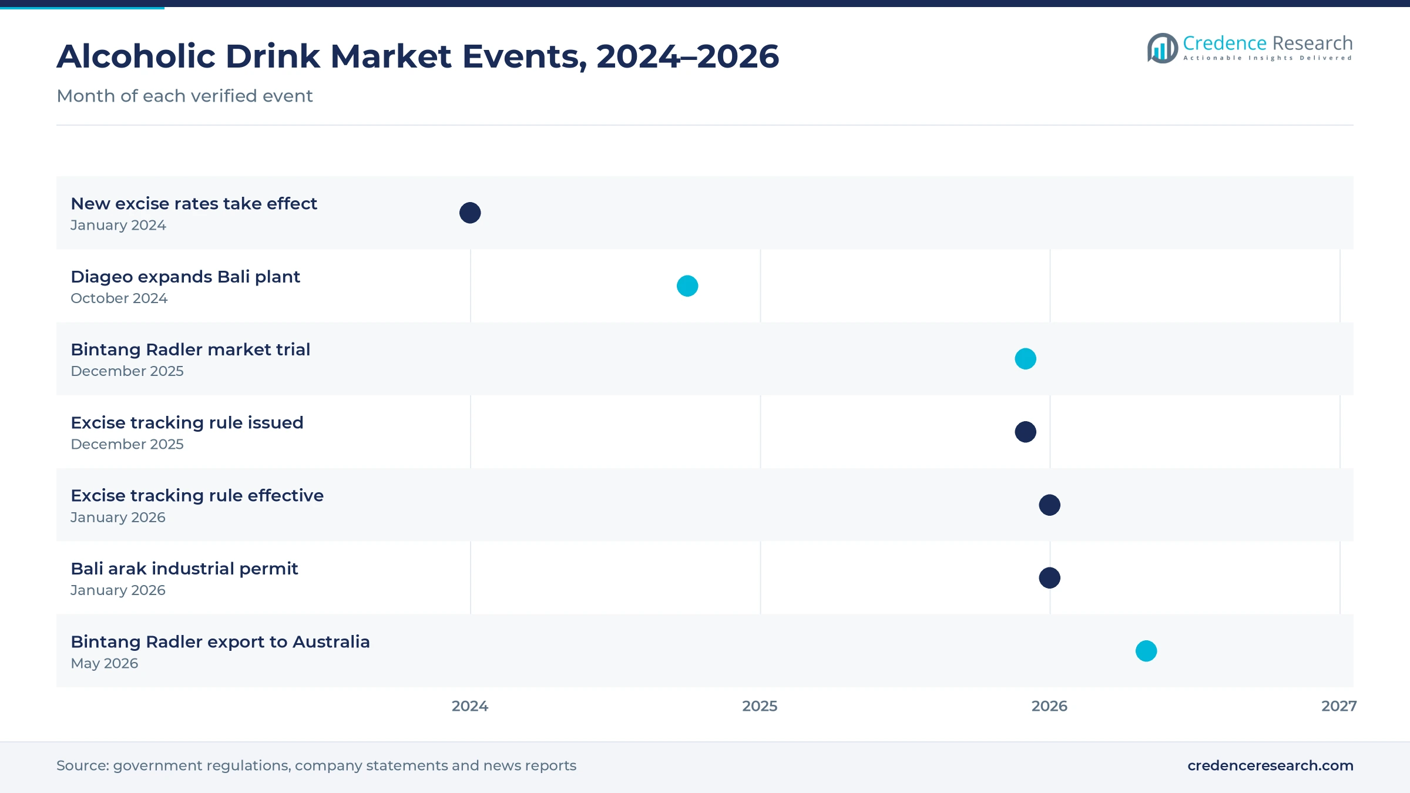Click the Bintang Radler market trial dot
1410x793 pixels.
coord(1026,359)
